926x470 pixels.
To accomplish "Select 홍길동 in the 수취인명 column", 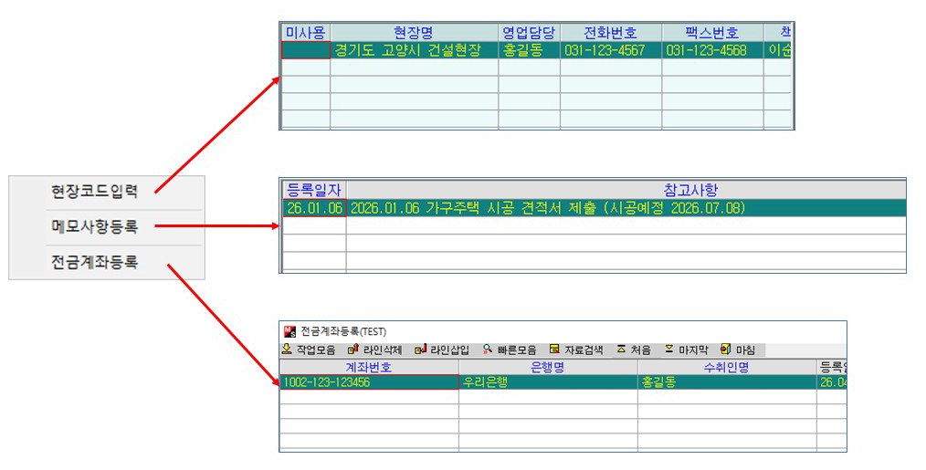I will [x=727, y=382].
